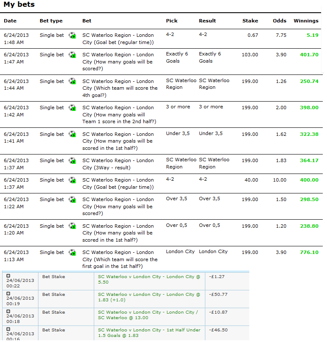Click soccer icon on Under 3,5 bet

coord(73,135)
